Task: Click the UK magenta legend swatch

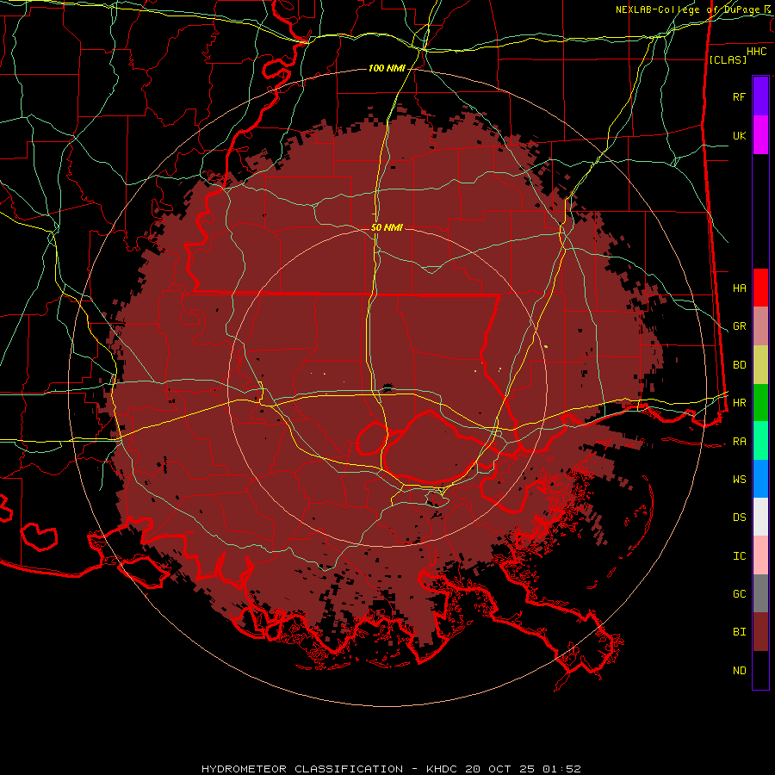Action: coord(760,135)
